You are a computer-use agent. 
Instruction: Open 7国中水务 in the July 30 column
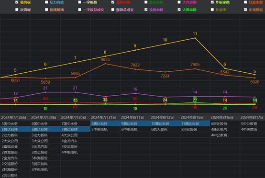(x=69, y=123)
